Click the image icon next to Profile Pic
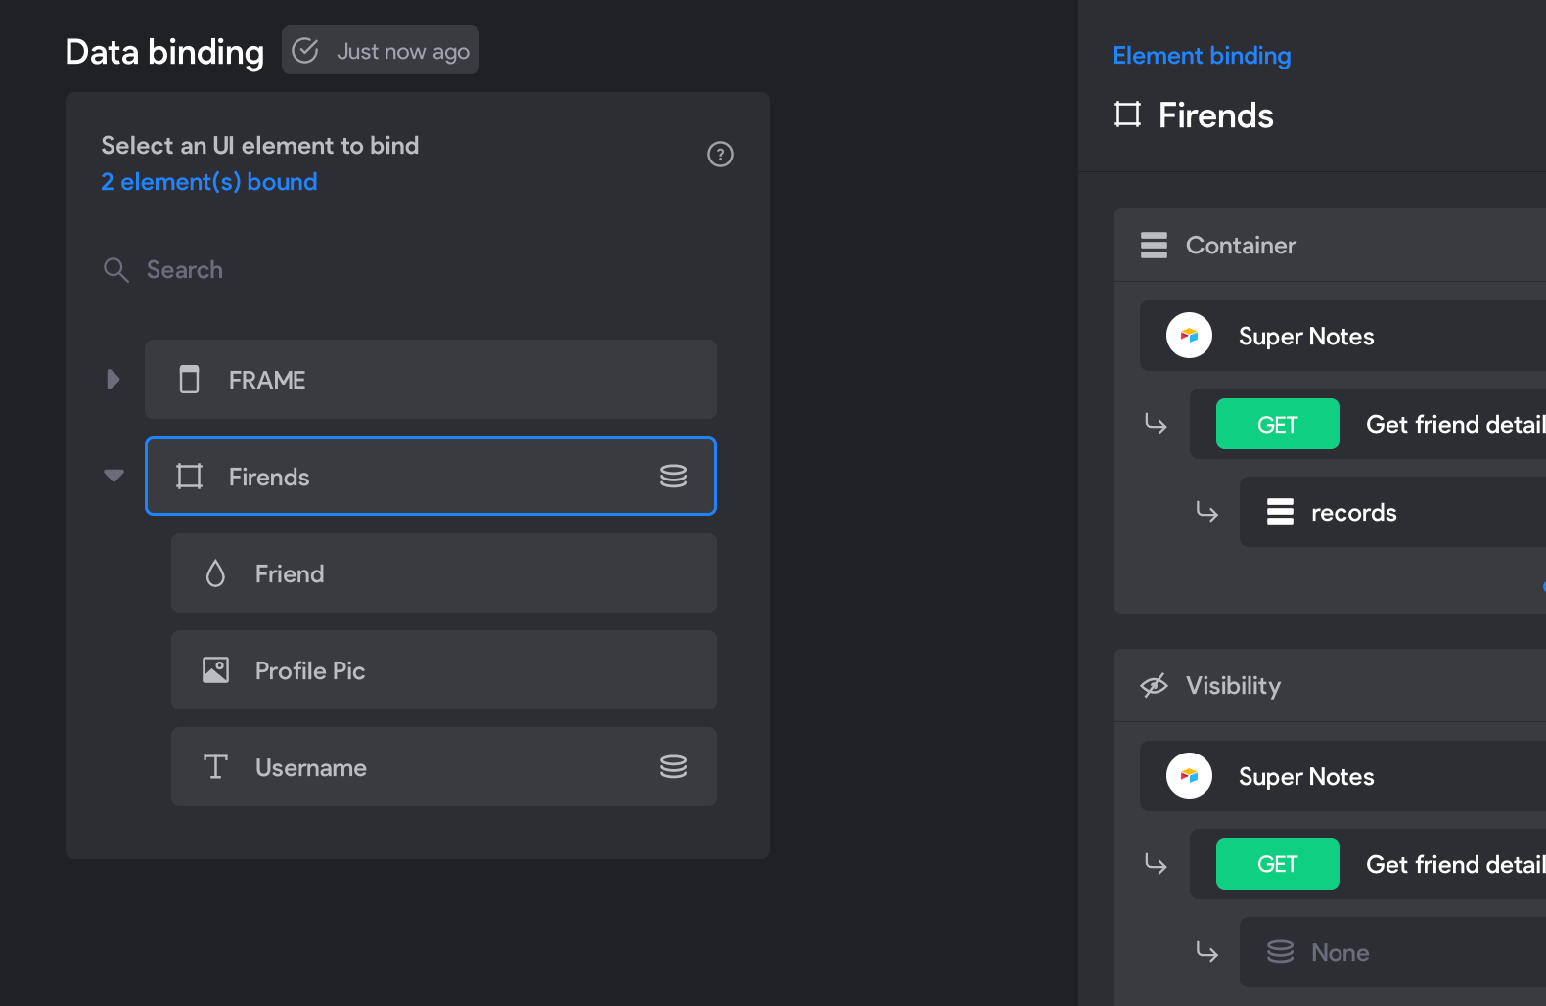The height and width of the screenshot is (1006, 1546). pos(215,670)
